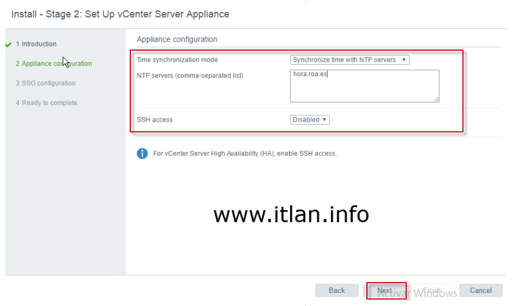Open the SSO configuration step
The width and height of the screenshot is (512, 306).
[x=46, y=83]
